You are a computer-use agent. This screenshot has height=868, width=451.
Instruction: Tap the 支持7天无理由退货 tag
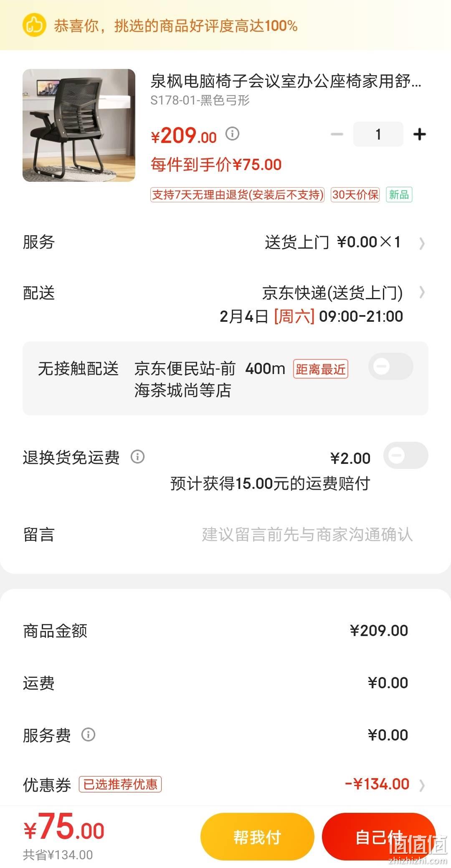(237, 195)
